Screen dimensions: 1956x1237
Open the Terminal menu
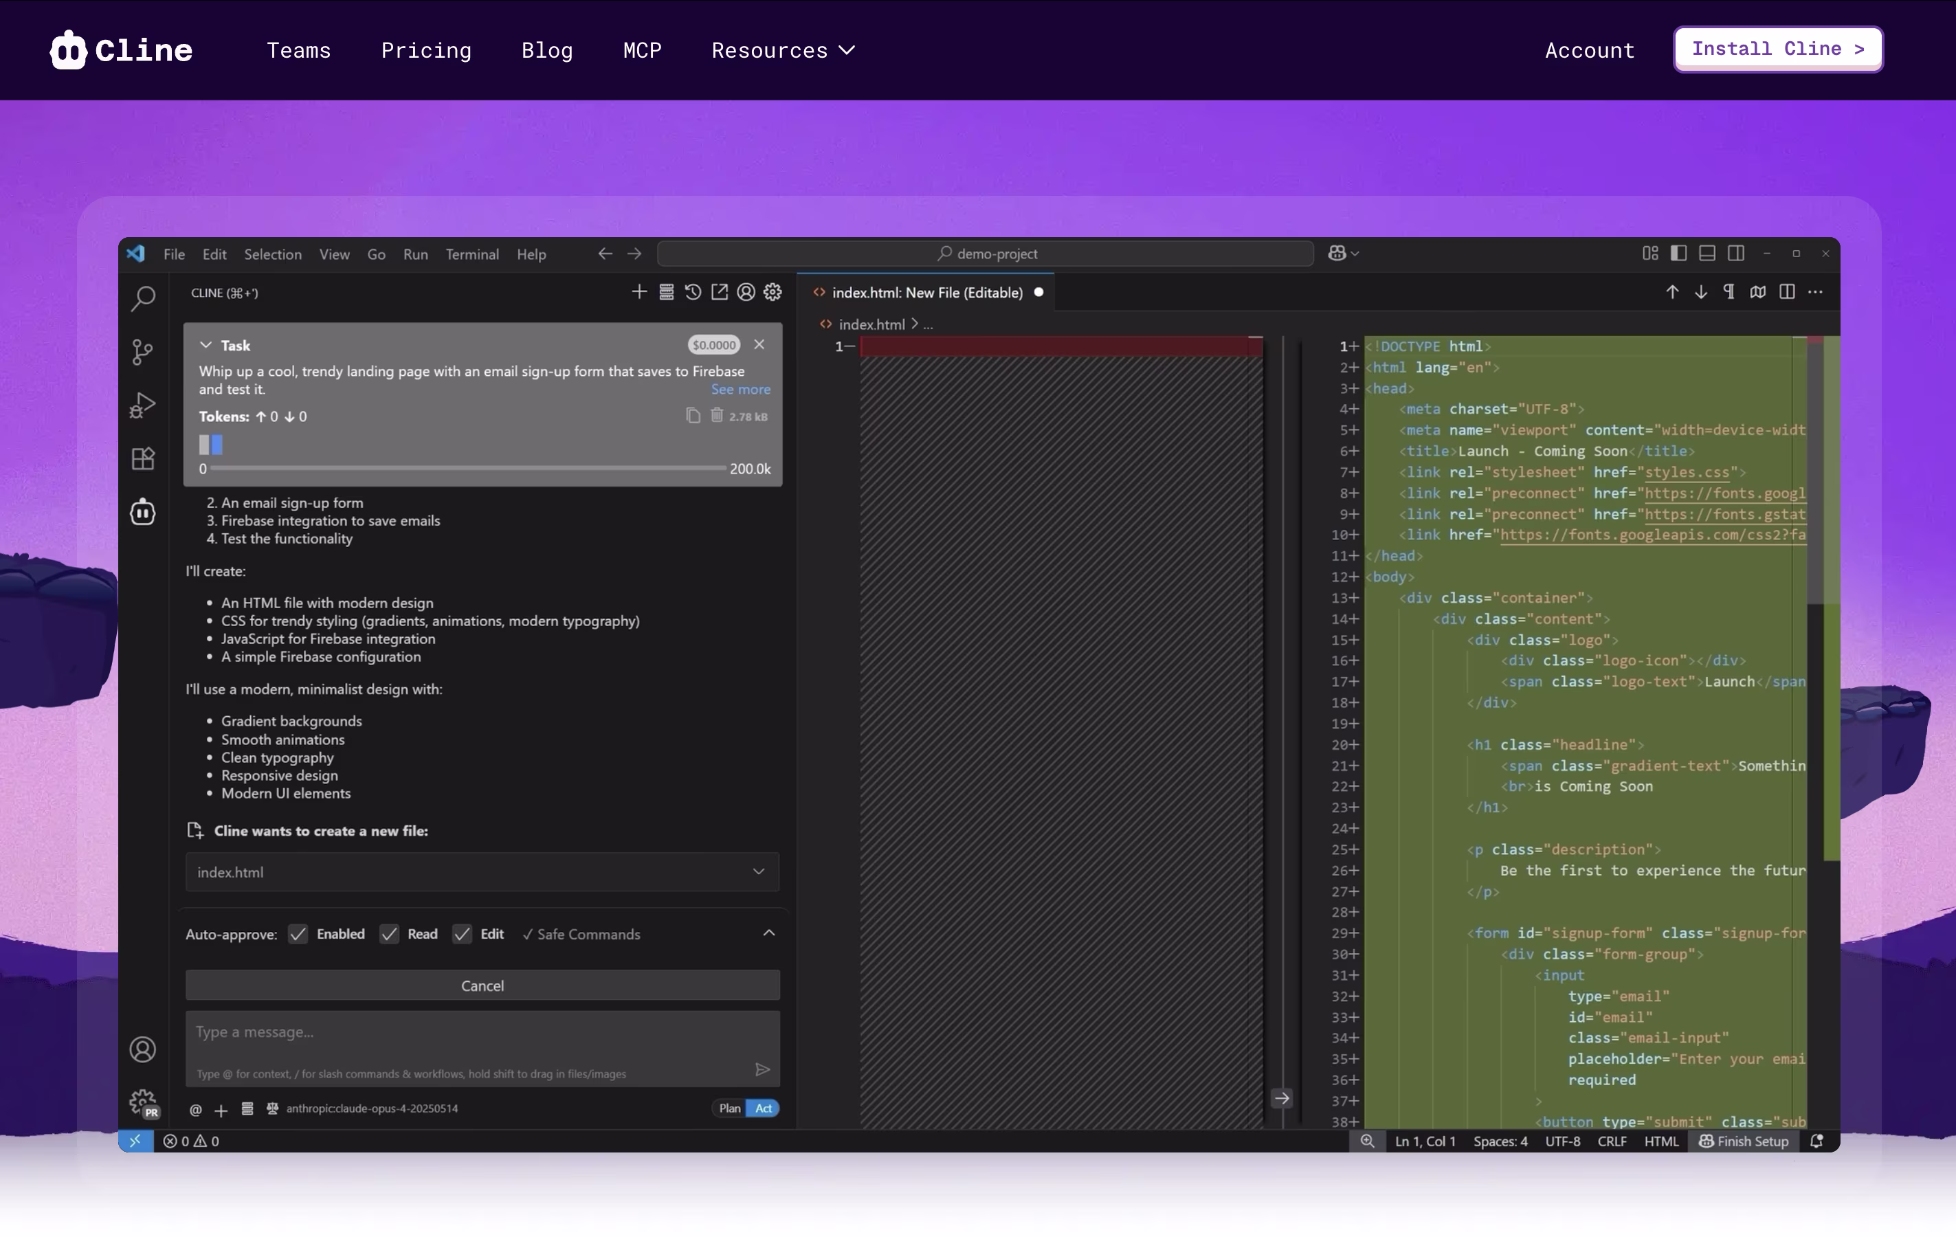click(x=472, y=254)
